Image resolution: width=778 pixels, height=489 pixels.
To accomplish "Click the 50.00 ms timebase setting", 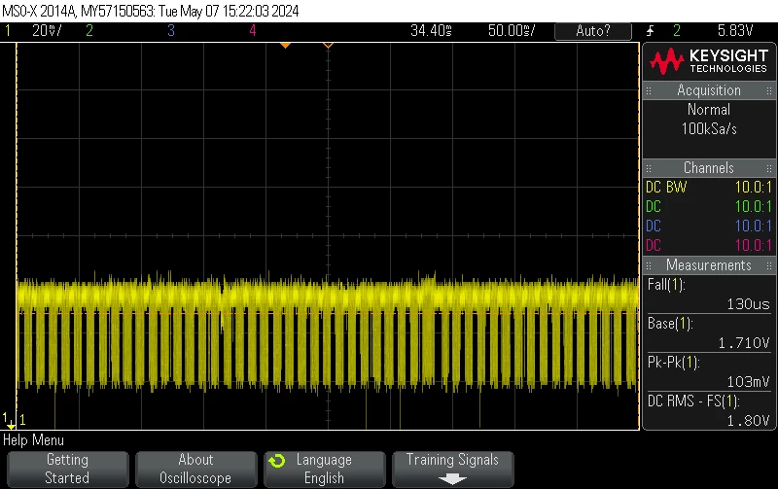I will 512,31.
